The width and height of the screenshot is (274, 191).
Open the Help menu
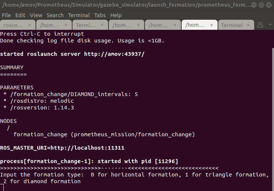pyautogui.click(x=116, y=15)
